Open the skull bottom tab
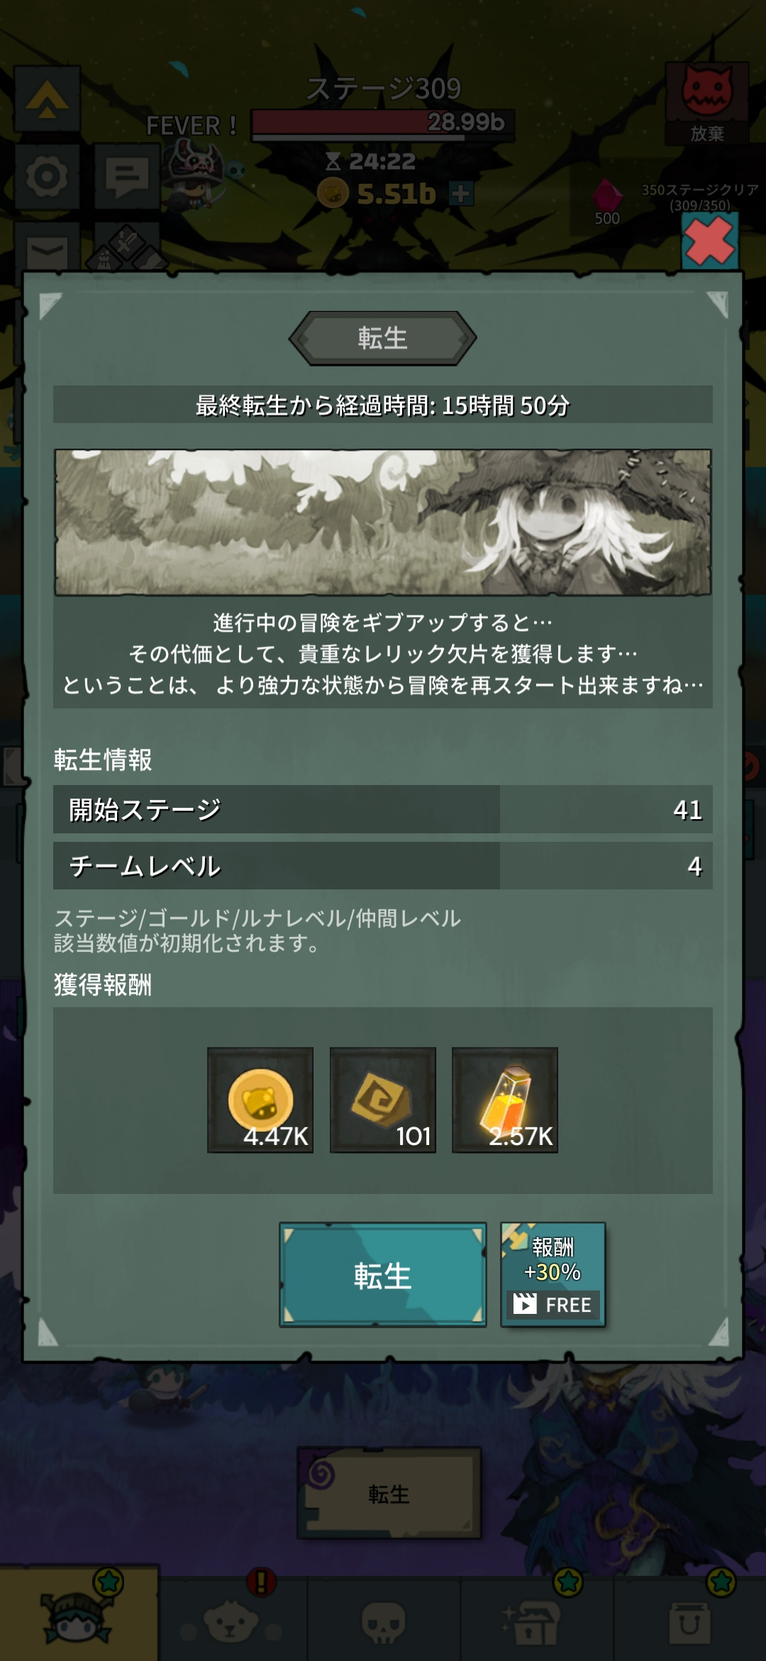Image resolution: width=766 pixels, height=1661 pixels. coord(383,1620)
